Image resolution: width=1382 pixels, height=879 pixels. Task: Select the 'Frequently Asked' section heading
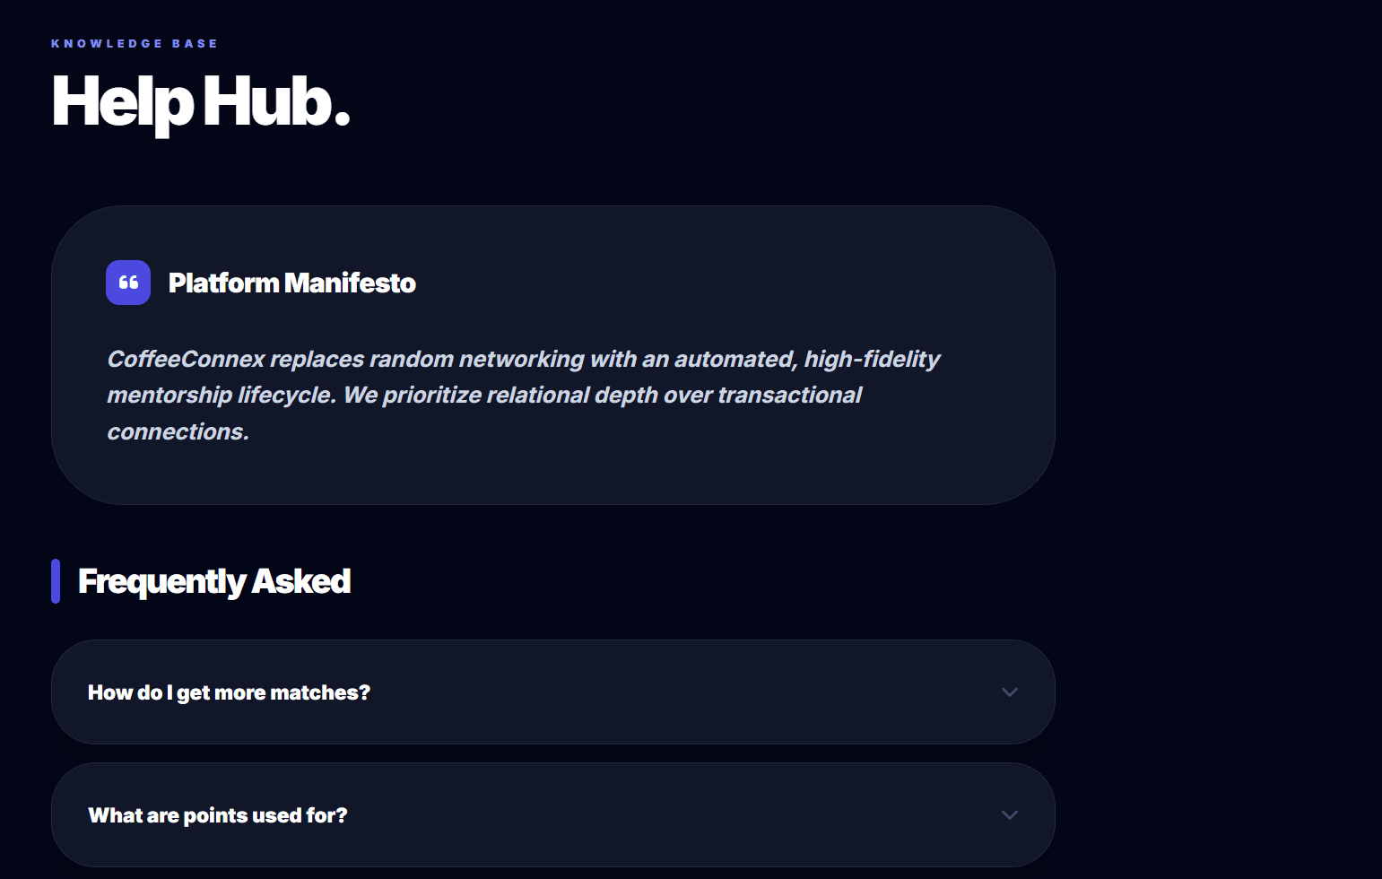214,581
